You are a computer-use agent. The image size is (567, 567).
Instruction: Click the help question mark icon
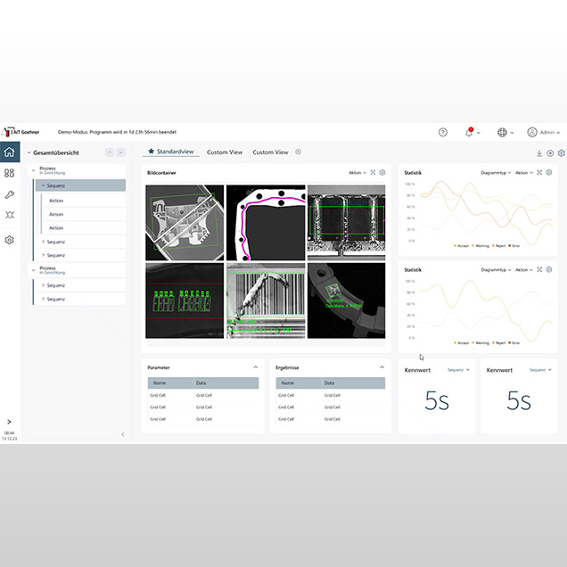click(443, 132)
